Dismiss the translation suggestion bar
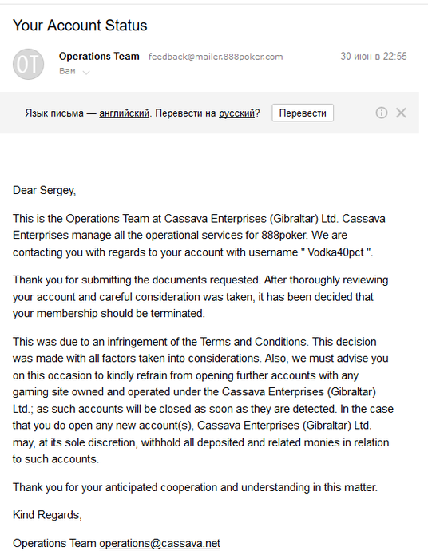The height and width of the screenshot is (559, 428). click(401, 113)
